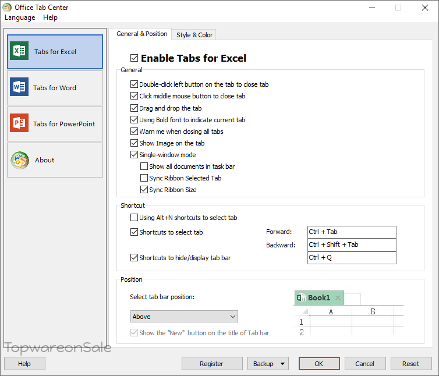This screenshot has height=376, width=439.
Task: Select the PowerPoint icon in sidebar
Action: 19,123
